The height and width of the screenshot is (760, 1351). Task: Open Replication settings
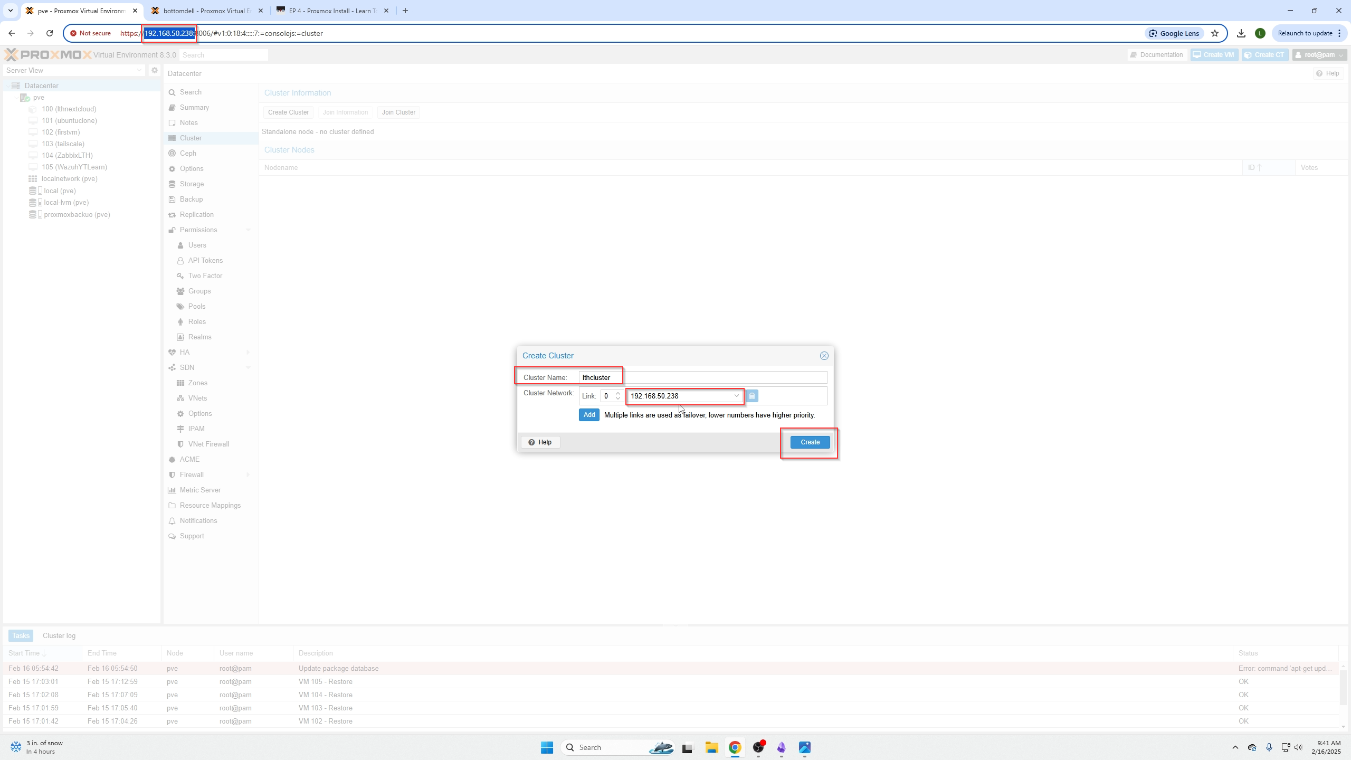pyautogui.click(x=196, y=214)
